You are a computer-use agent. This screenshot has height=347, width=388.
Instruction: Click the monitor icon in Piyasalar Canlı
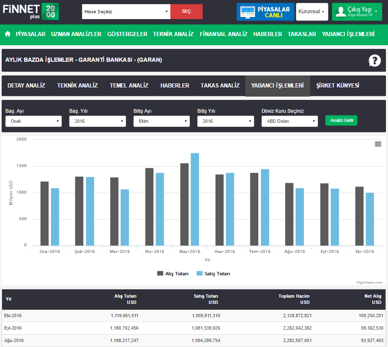247,12
